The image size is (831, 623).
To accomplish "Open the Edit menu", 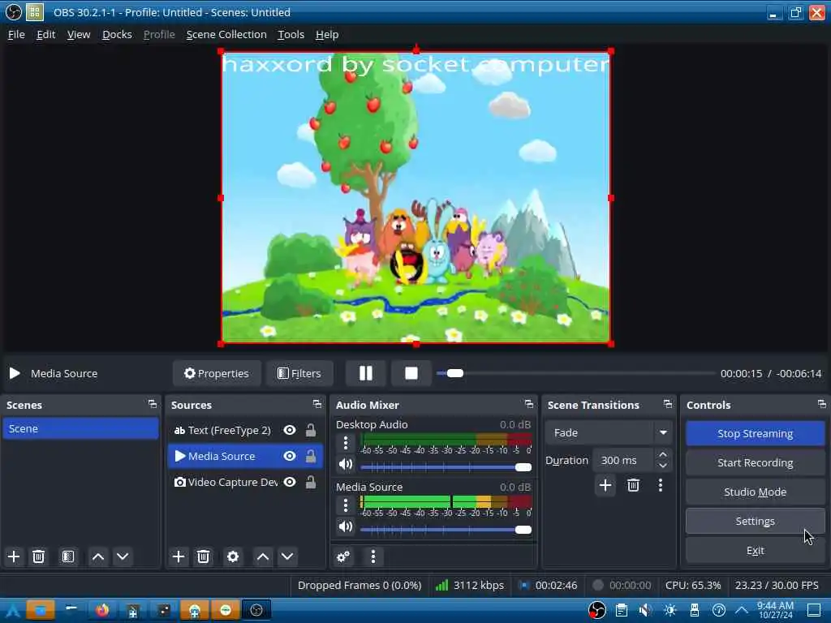I will [x=45, y=34].
